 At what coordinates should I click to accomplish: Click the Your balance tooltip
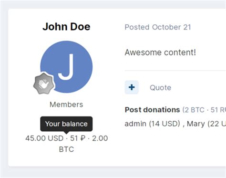pyautogui.click(x=66, y=124)
